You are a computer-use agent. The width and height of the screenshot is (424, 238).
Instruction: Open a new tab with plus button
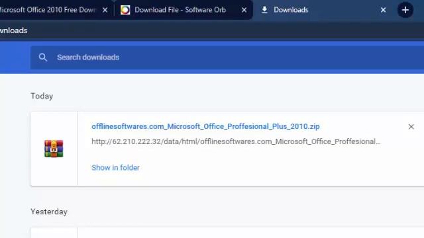(405, 11)
